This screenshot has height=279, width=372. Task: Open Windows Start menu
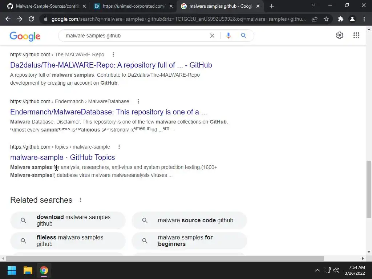tap(12, 270)
